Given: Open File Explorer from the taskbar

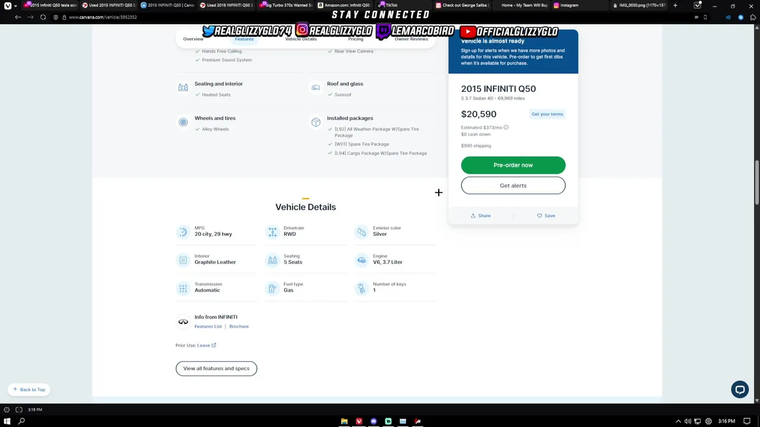Looking at the screenshot, I should pyautogui.click(x=344, y=421).
